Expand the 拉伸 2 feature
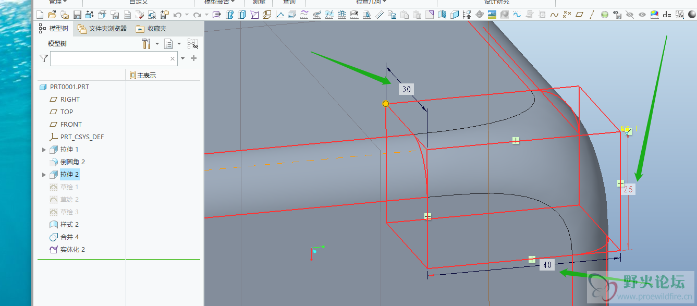The width and height of the screenshot is (697, 306). point(44,175)
